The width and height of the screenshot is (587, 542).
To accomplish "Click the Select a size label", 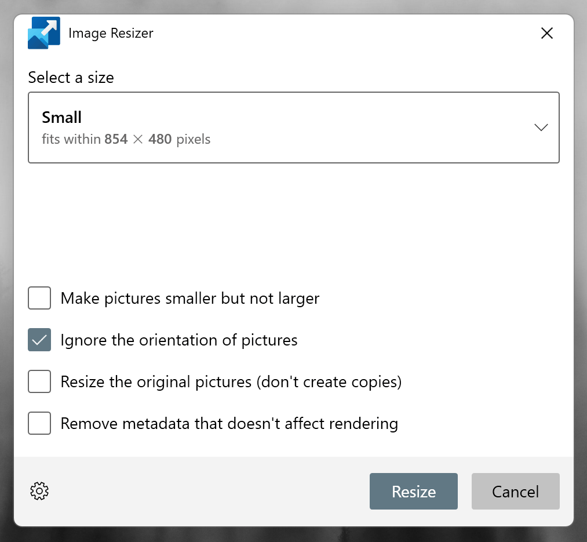I will [71, 78].
